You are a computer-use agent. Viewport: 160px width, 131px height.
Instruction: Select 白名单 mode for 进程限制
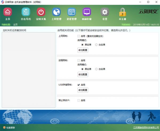tap(96, 69)
